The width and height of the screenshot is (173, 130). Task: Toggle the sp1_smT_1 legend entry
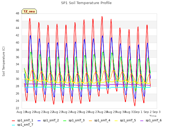[x=22, y=120]
